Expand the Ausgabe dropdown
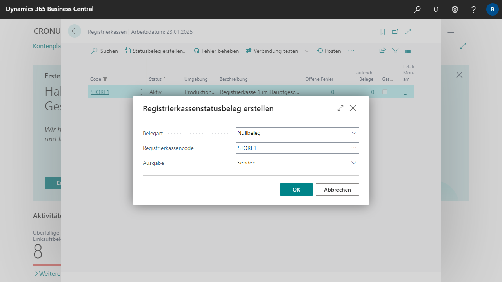 tap(354, 163)
